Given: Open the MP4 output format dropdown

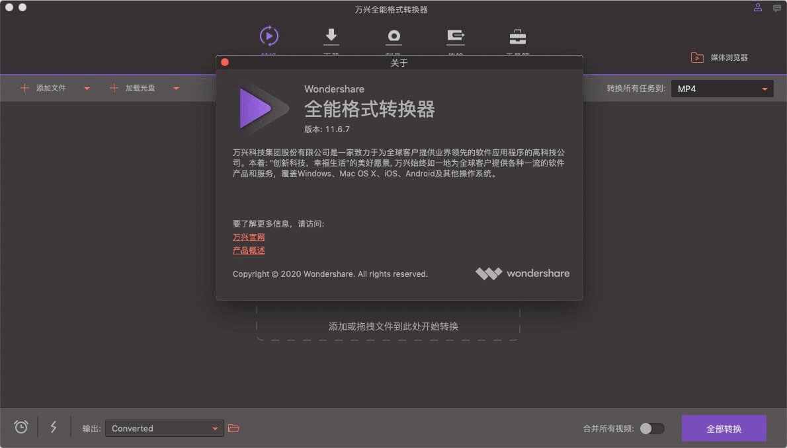Looking at the screenshot, I should coord(722,89).
